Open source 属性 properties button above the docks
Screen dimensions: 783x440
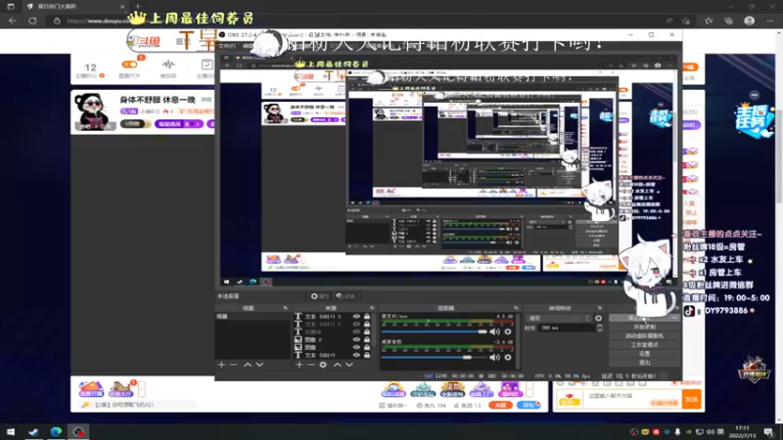tap(320, 296)
